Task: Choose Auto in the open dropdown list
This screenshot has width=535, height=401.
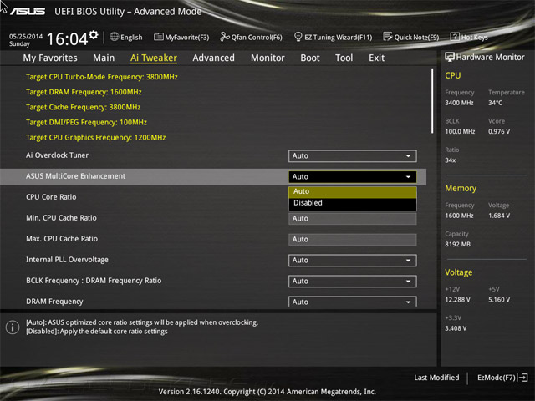Action: click(x=353, y=191)
